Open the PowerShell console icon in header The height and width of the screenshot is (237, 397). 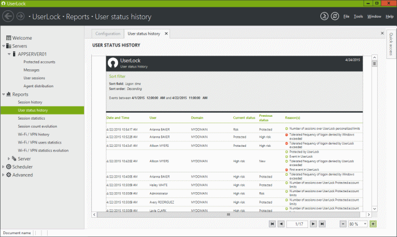(x=324, y=16)
